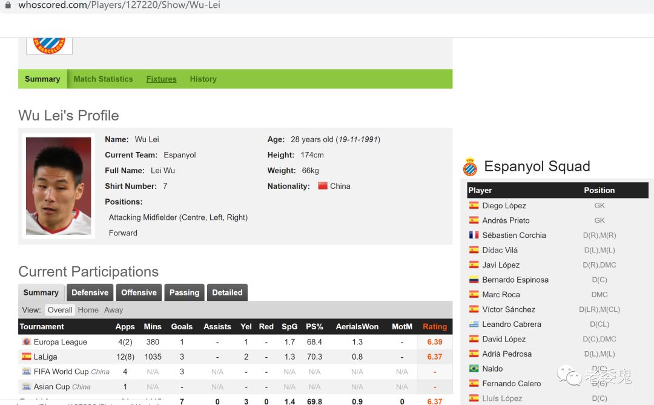Image resolution: width=654 pixels, height=405 pixels.
Task: Click the Asian Cup tournament link
Action: click(51, 387)
